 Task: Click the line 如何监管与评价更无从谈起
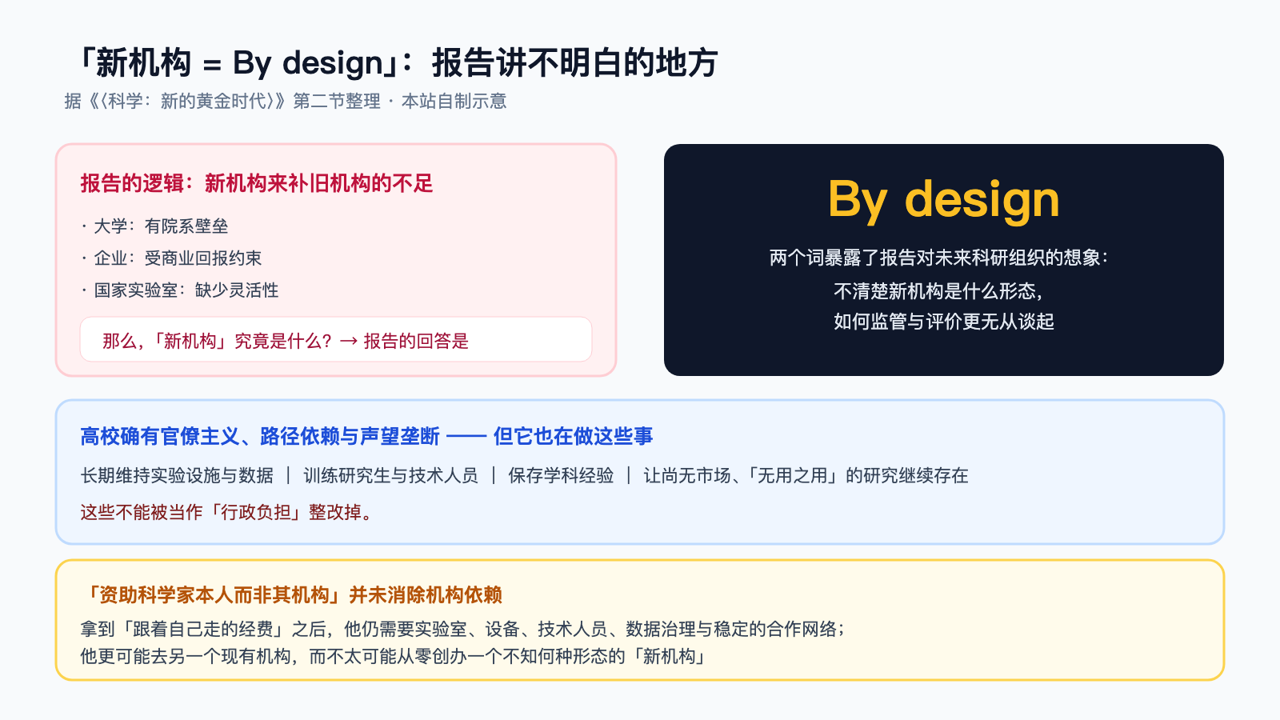point(944,322)
